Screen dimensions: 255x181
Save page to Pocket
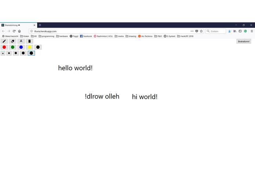point(197,31)
